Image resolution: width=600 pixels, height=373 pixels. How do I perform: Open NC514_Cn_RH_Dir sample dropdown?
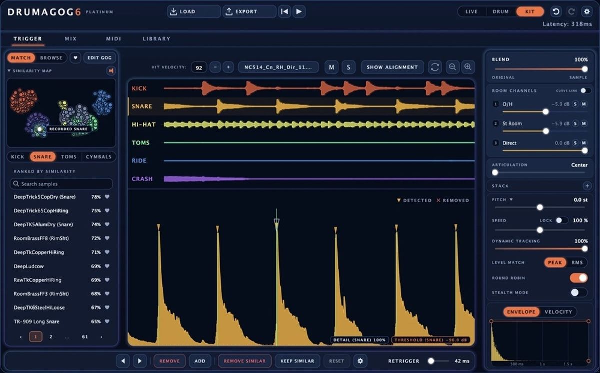[278, 67]
